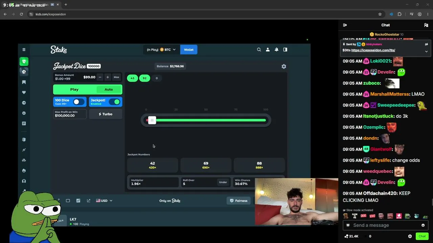Screen dimensions: 433x243
Task: Click the green shield icon in Stake sidebar
Action: coord(24,61)
